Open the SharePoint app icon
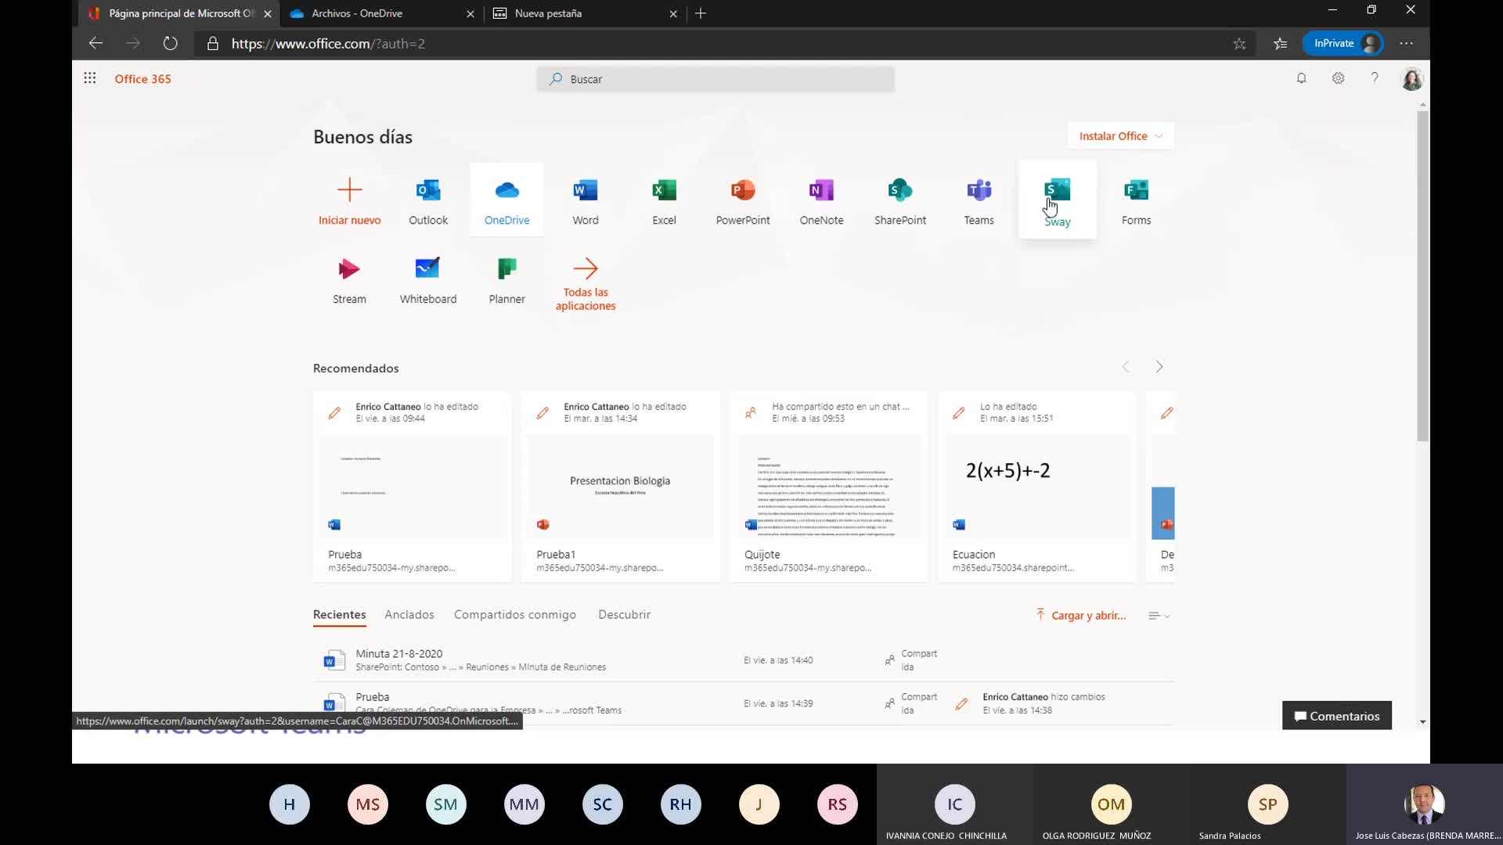The image size is (1503, 845). [899, 191]
